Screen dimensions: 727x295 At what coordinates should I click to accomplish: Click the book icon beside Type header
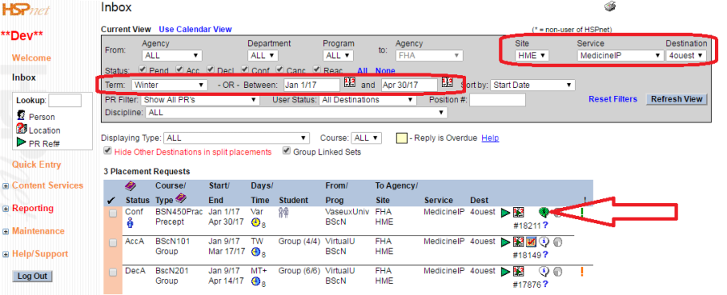coord(180,199)
